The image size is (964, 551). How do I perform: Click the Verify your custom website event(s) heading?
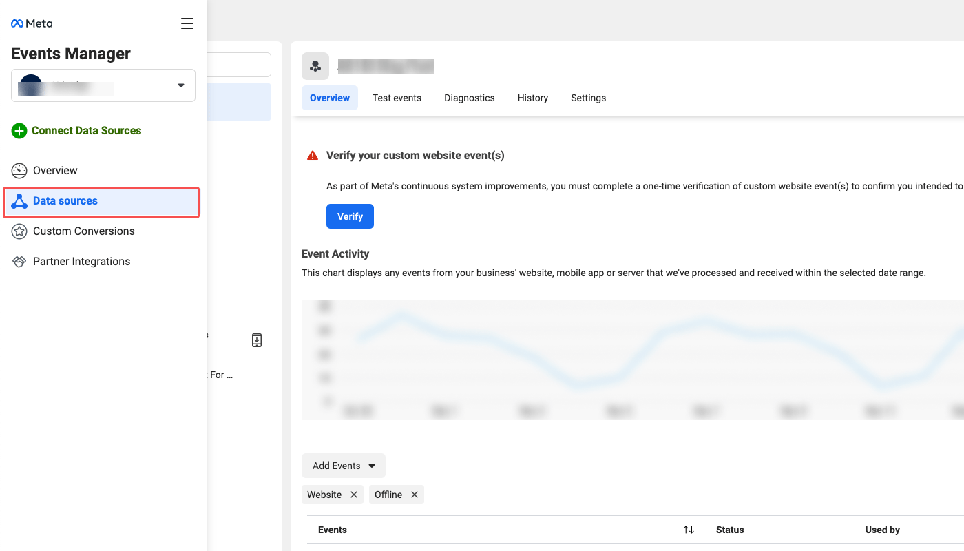click(415, 156)
